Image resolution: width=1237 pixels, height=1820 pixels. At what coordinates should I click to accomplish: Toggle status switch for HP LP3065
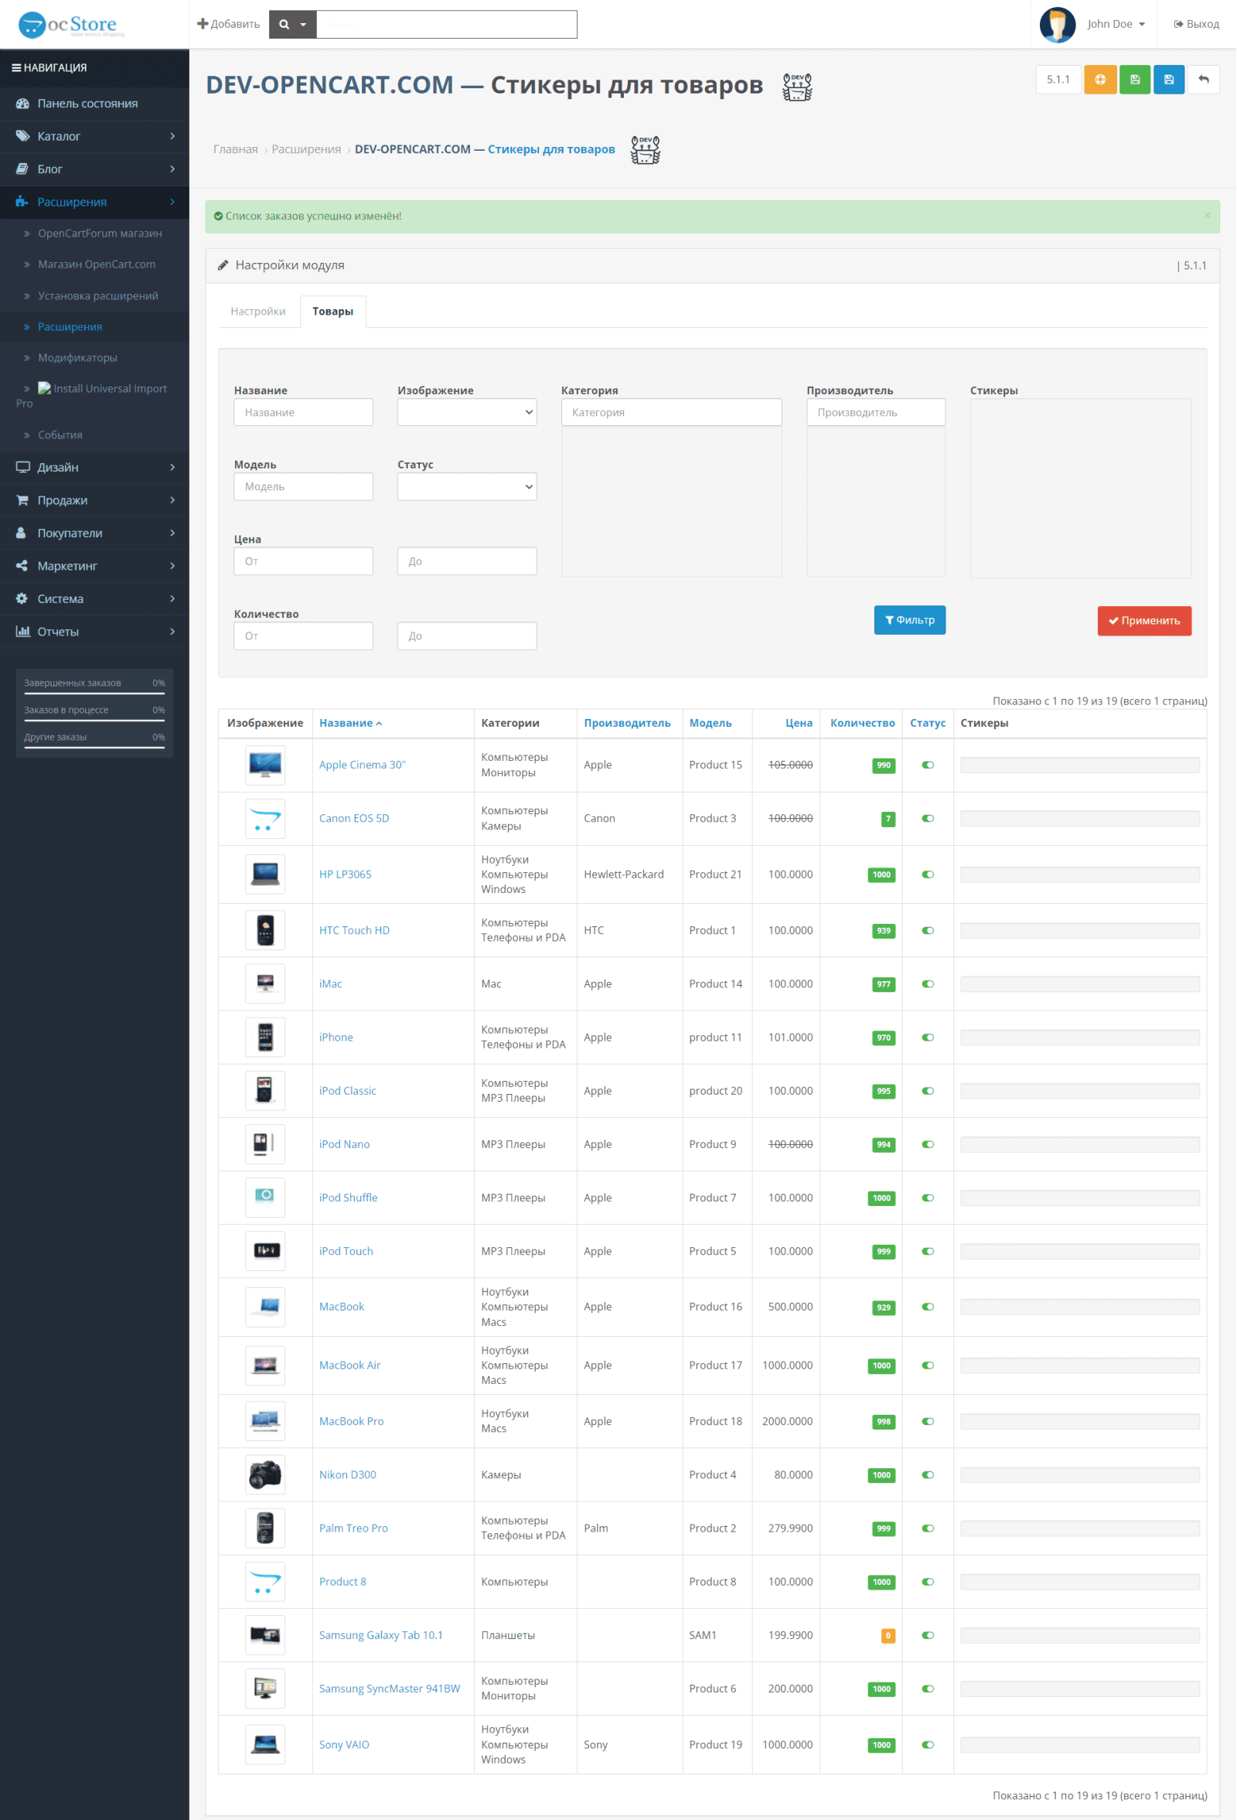click(x=928, y=874)
